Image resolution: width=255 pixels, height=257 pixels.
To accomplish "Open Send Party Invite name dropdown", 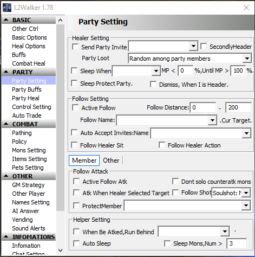I will coord(193,46).
